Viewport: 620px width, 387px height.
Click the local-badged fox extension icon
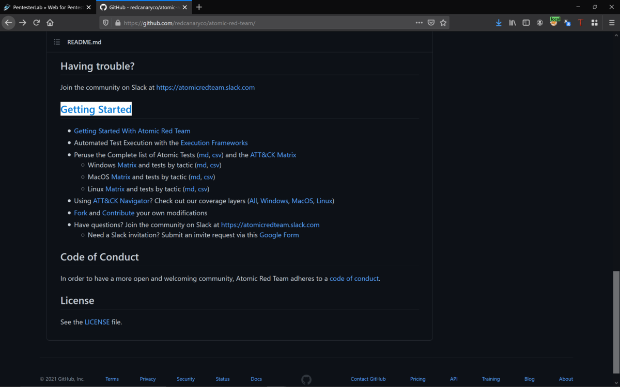click(x=554, y=22)
